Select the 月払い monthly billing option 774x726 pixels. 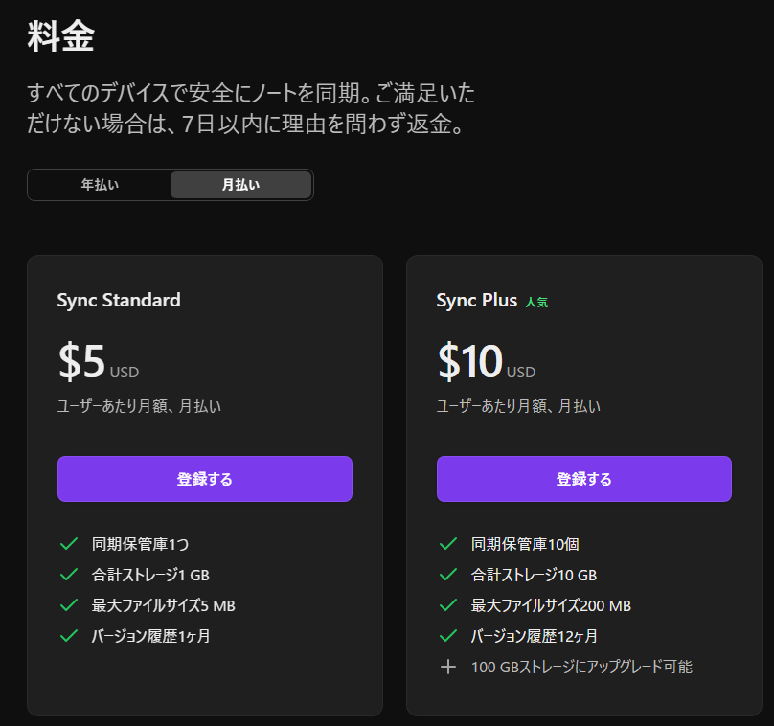[x=240, y=185]
